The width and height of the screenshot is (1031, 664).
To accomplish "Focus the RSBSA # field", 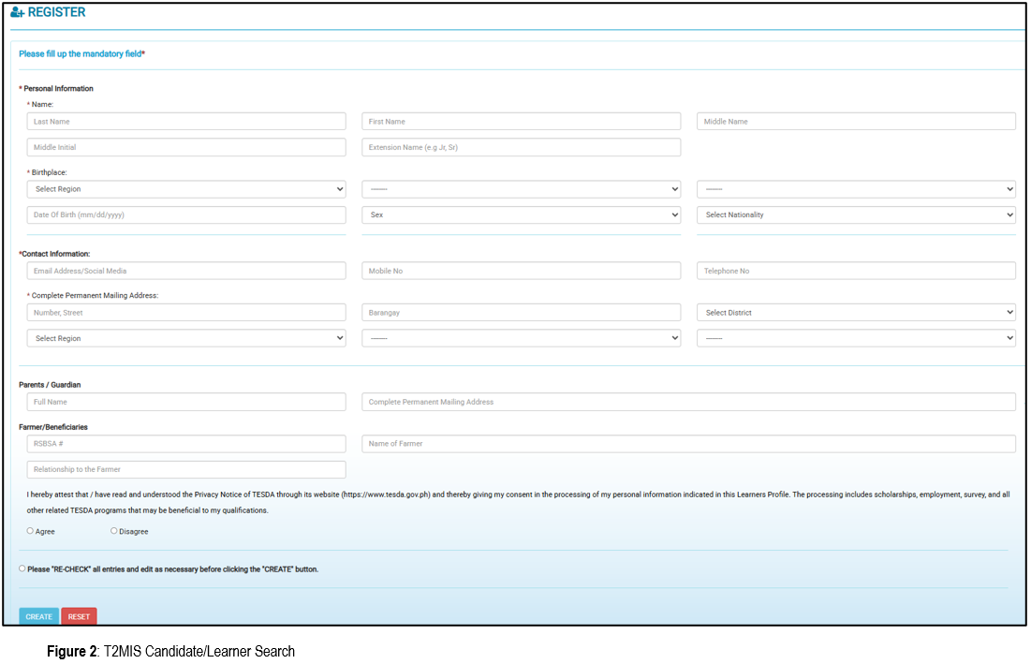I will [x=186, y=444].
